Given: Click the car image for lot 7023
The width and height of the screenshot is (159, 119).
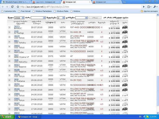Looking at the screenshot, I should 125,56.
